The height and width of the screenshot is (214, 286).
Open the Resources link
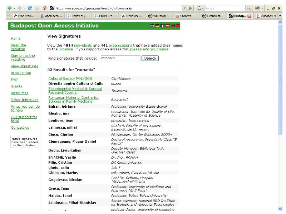pos(20,93)
